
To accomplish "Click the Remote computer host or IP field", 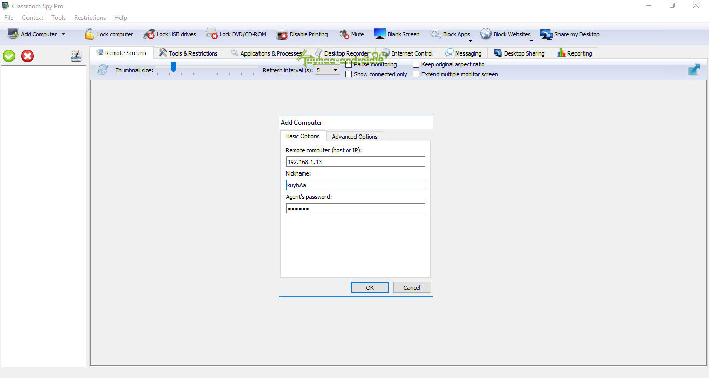I will click(x=355, y=161).
